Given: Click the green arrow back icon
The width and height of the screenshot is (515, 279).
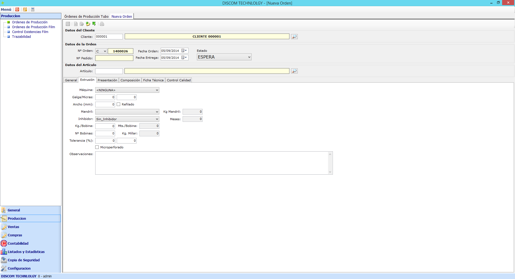Looking at the screenshot, I should pyautogui.click(x=94, y=24).
